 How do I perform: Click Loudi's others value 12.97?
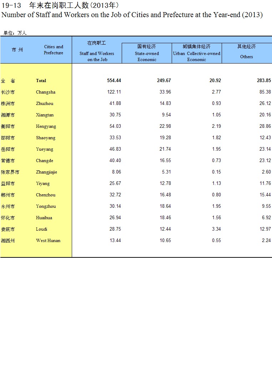[x=265, y=229]
